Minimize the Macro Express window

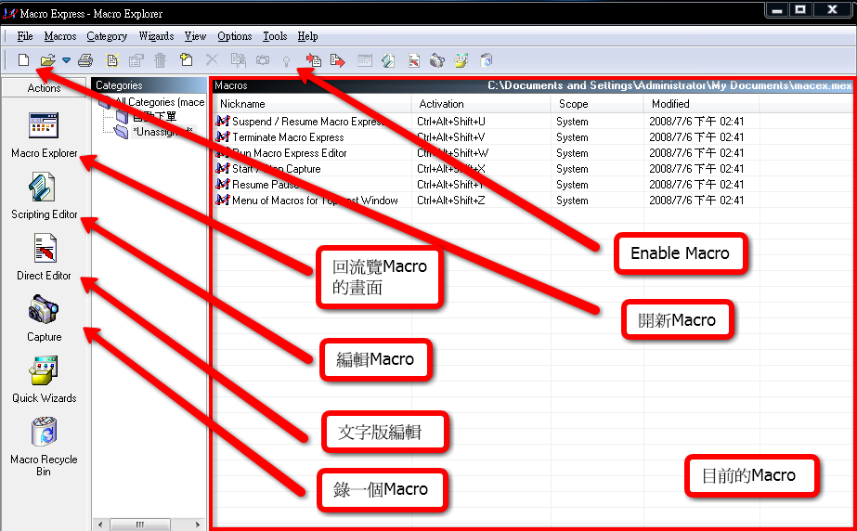click(776, 10)
